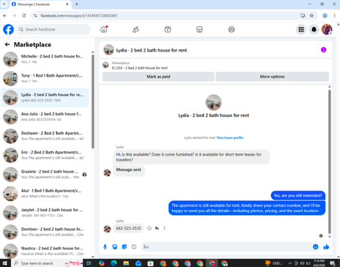Click the "Yes, are you still interested?" message
This screenshot has width=340, height=267.
[x=298, y=196]
